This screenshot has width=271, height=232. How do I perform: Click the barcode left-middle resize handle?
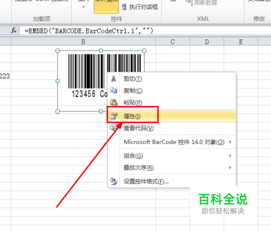point(57,81)
